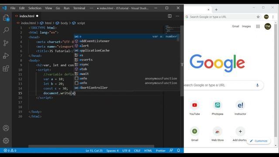Add a new shortcut tile
Image resolution: width=279 pixels, height=157 pixels.
coord(240,134)
